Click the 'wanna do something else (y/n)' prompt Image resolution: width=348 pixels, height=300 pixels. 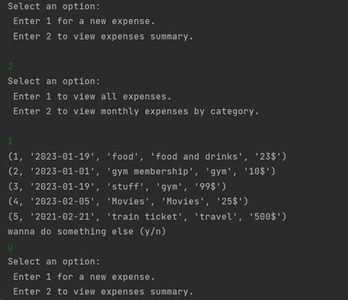(87, 232)
